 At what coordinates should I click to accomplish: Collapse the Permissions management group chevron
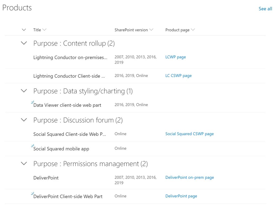[x=24, y=164]
